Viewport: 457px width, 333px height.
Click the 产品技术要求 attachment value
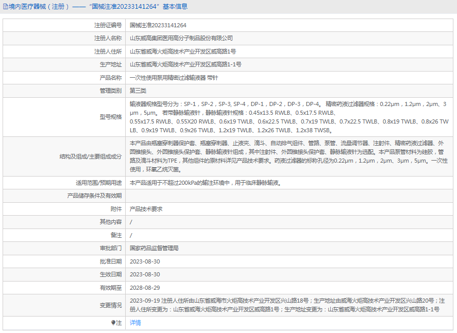[x=146, y=209]
